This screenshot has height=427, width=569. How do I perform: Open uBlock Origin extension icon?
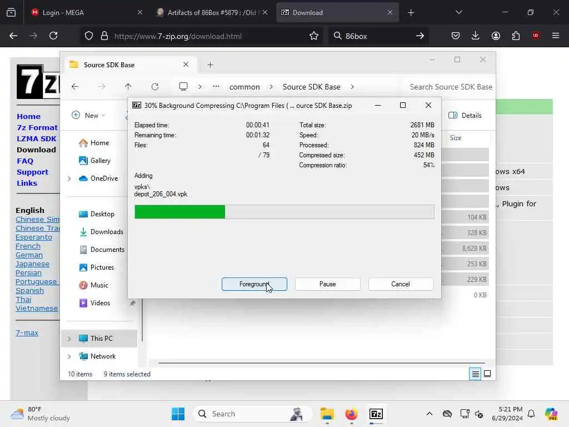(535, 36)
